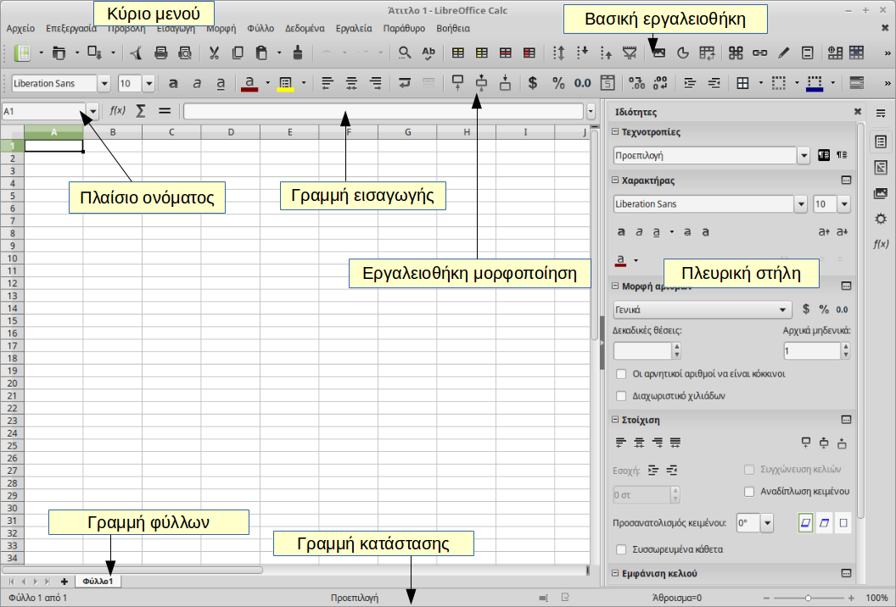Image resolution: width=896 pixels, height=607 pixels.
Task: Open the Αρχείο menu
Action: pyautogui.click(x=20, y=28)
